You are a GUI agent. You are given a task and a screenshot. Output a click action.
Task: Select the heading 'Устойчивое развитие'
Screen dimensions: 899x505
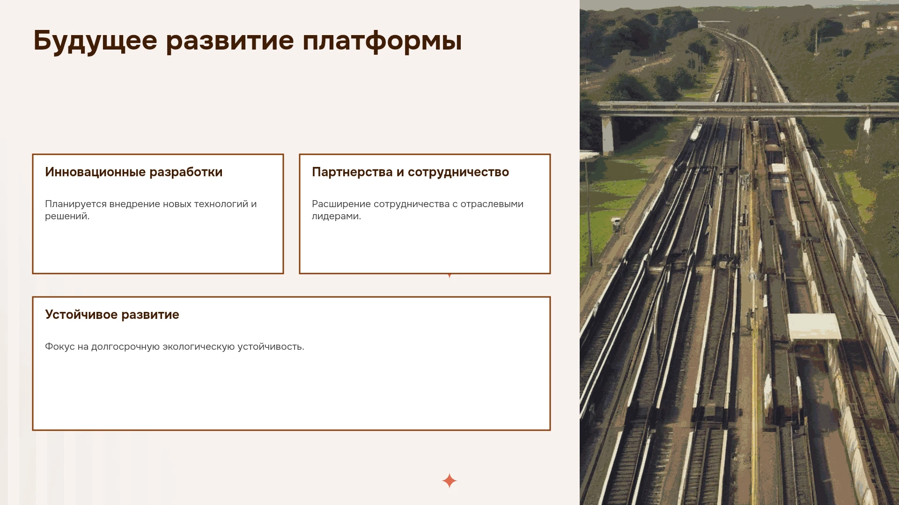click(x=112, y=315)
